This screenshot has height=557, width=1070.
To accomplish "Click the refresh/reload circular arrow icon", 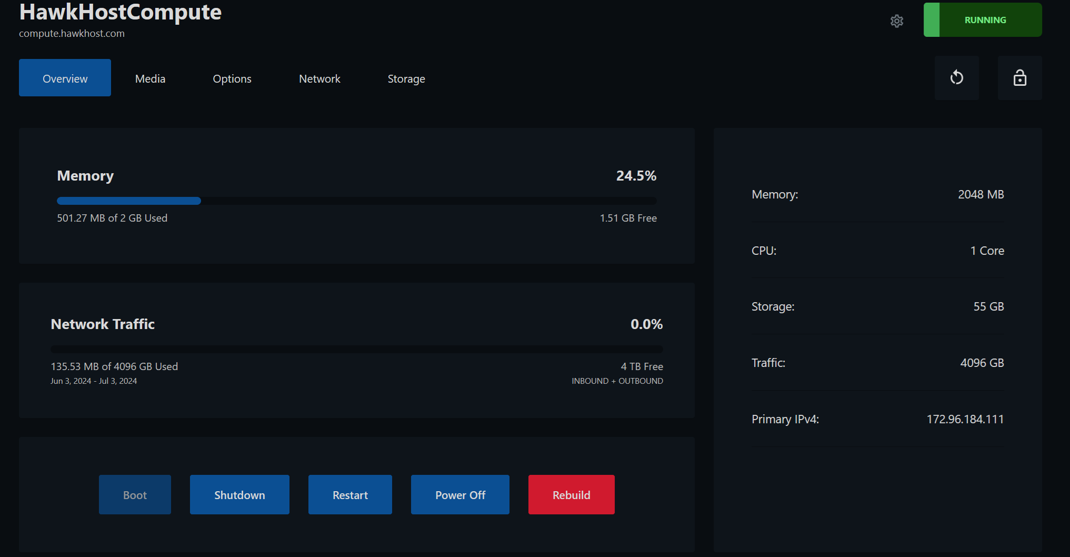I will point(956,78).
